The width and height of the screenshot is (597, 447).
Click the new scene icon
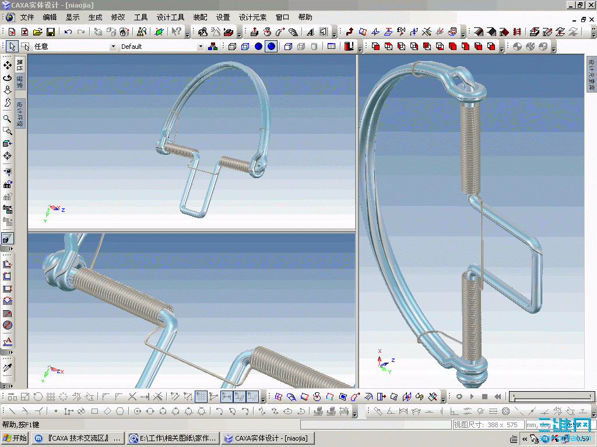[x=12, y=32]
